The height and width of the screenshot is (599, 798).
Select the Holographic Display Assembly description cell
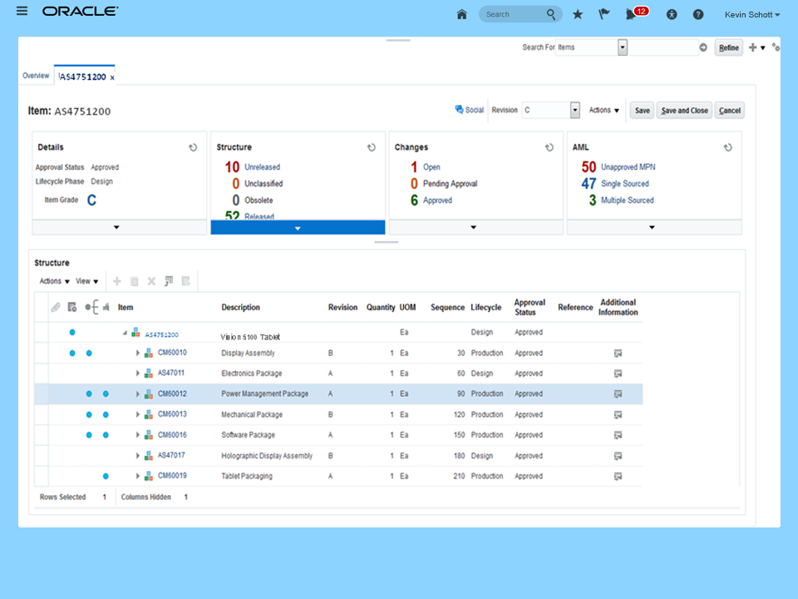(267, 456)
